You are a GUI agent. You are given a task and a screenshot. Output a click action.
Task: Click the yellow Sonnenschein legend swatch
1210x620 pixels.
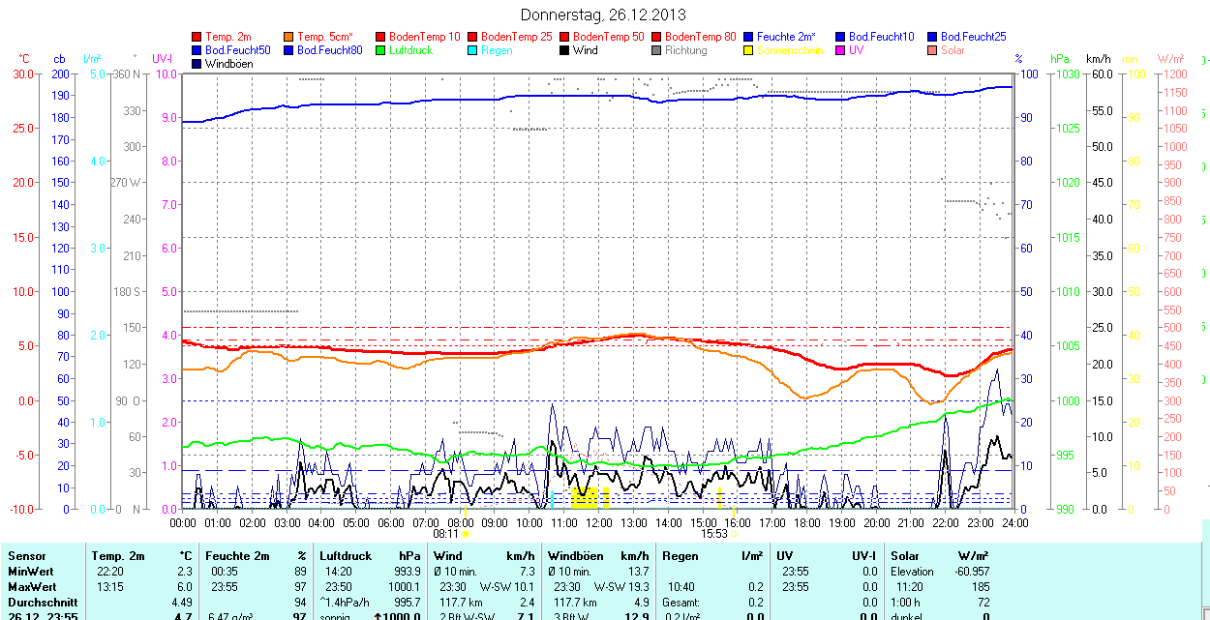(749, 50)
